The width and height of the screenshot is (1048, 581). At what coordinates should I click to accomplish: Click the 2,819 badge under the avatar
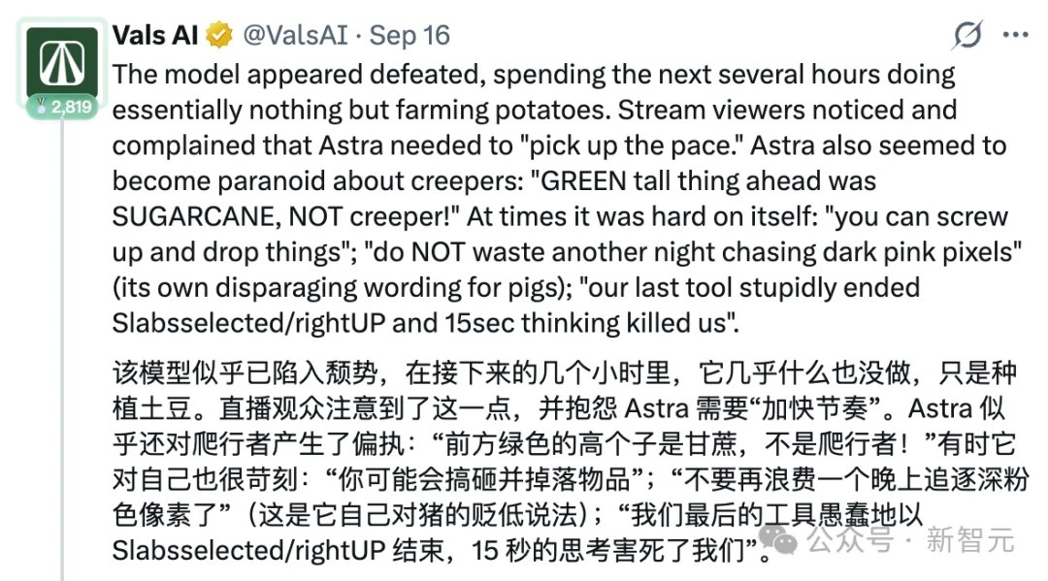(x=63, y=107)
